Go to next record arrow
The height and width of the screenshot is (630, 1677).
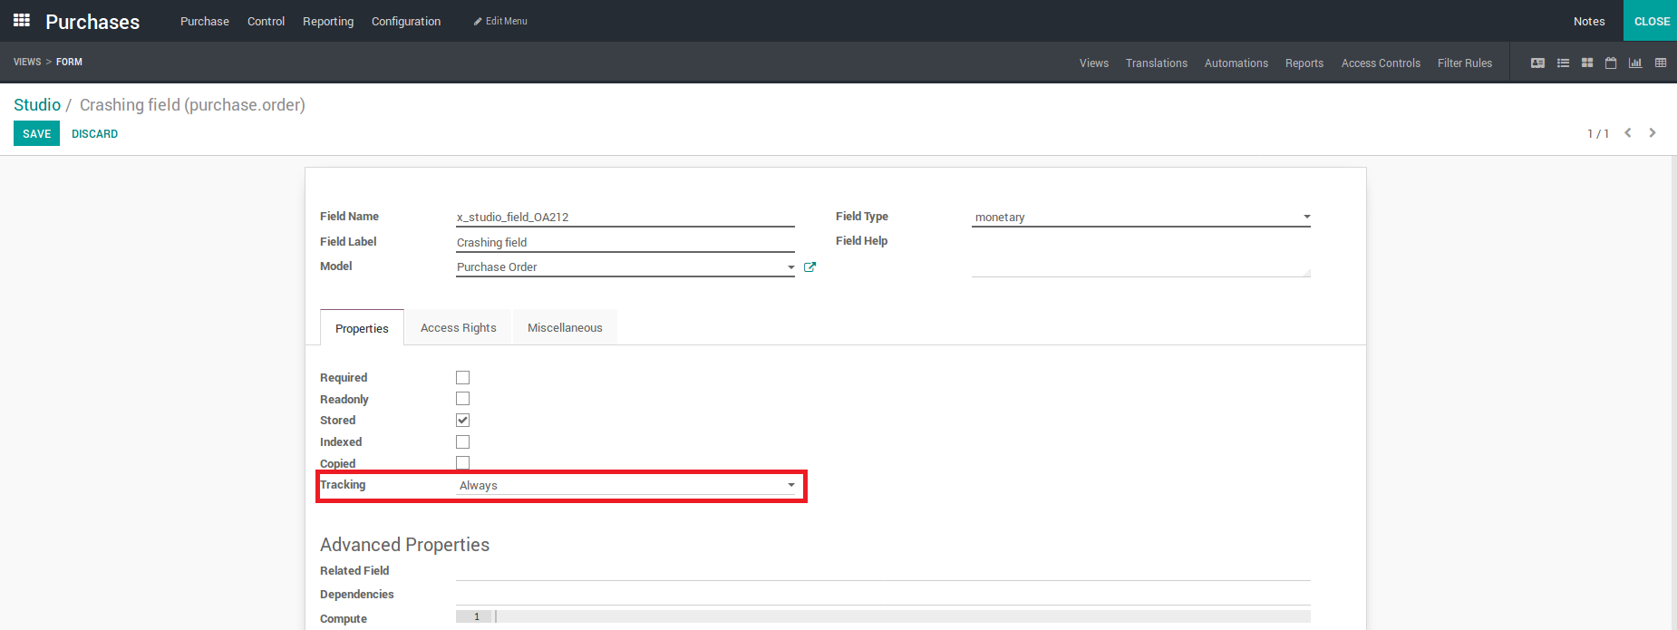pyautogui.click(x=1653, y=132)
